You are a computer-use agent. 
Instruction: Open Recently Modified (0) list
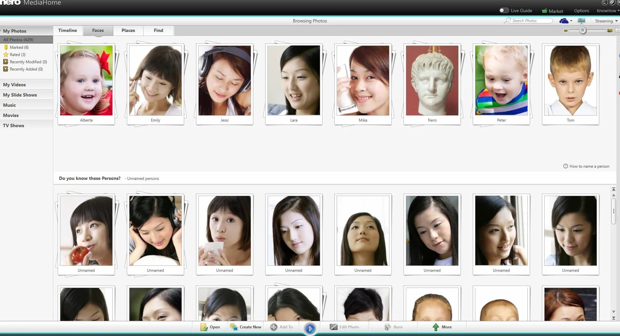(25, 62)
